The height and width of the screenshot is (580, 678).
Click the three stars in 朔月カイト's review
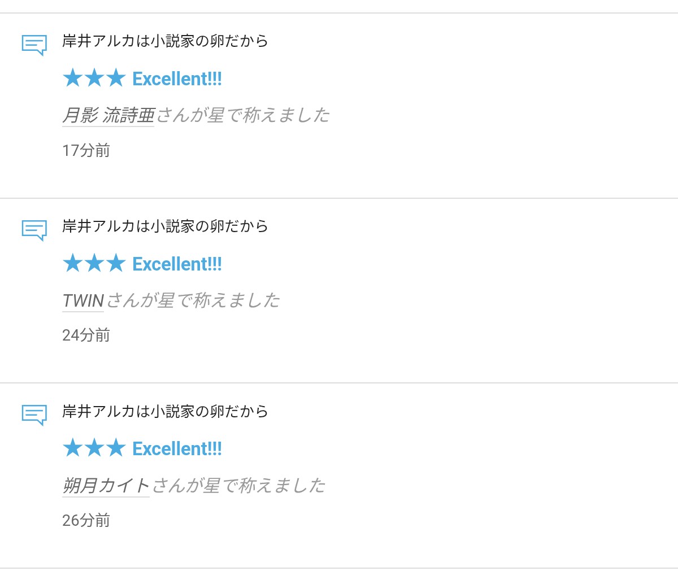coord(94,448)
